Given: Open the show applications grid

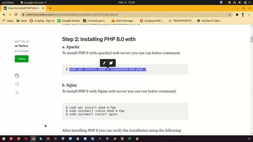Looking at the screenshot, I should (249, 138).
